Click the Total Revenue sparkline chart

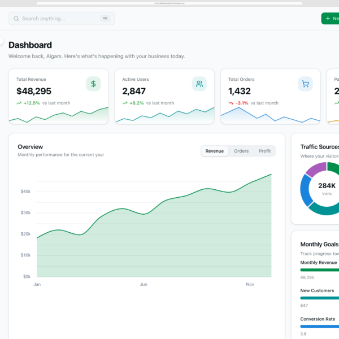[x=59, y=115]
